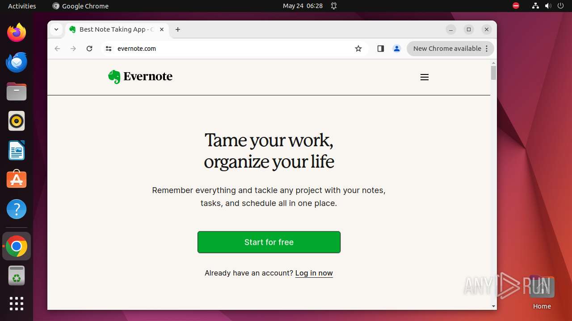Minimize the Chrome window
The height and width of the screenshot is (321, 572).
point(451,29)
